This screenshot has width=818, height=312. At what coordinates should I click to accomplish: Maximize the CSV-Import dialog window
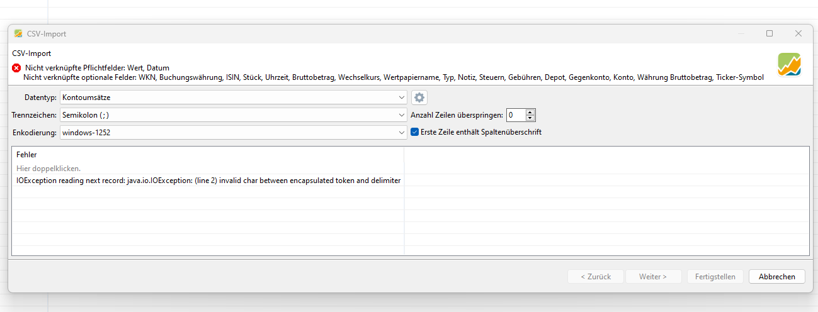pyautogui.click(x=769, y=34)
